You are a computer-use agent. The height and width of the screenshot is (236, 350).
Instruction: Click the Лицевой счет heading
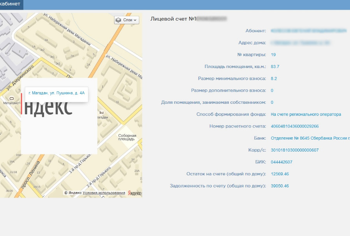[173, 19]
